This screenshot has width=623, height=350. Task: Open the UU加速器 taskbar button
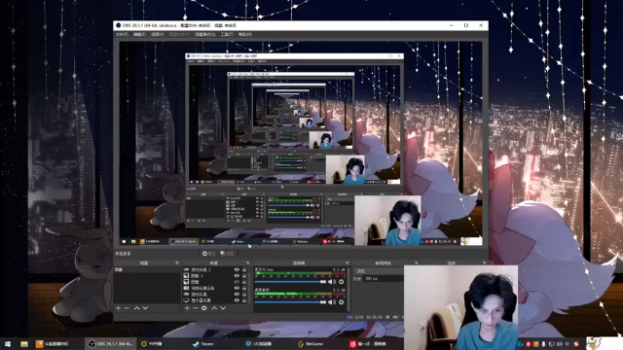259,344
